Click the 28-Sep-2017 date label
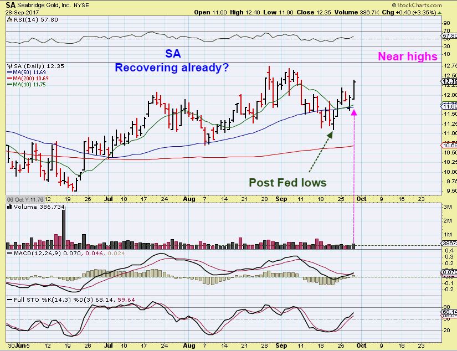 click(22, 13)
